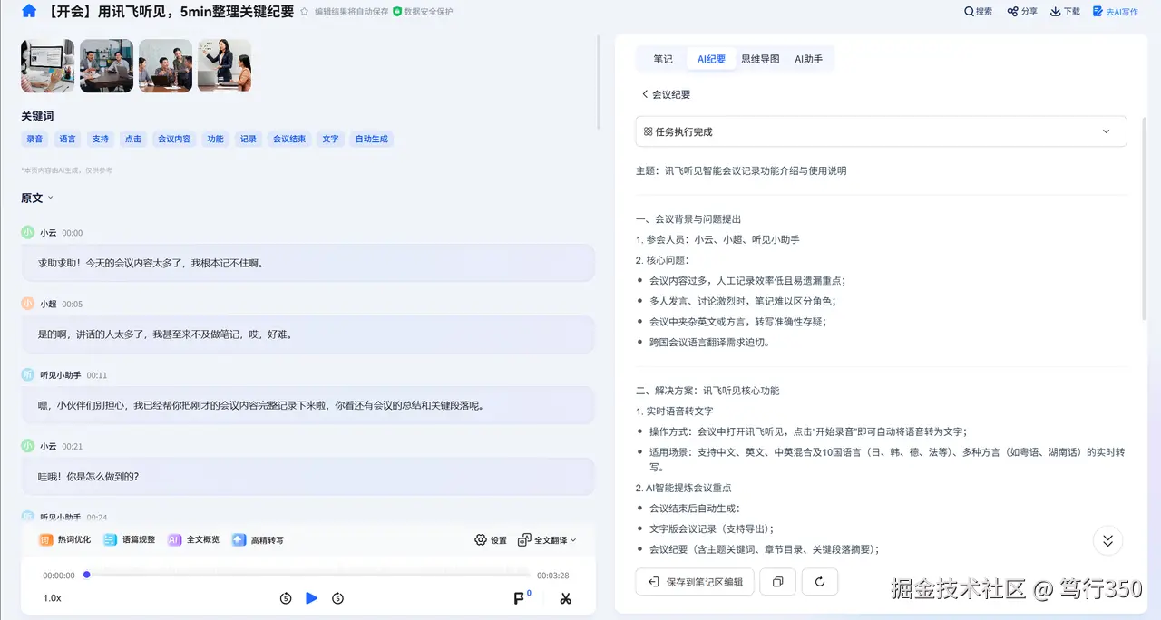The height and width of the screenshot is (620, 1161).
Task: Click 小超 speaker avatar
Action: point(29,304)
